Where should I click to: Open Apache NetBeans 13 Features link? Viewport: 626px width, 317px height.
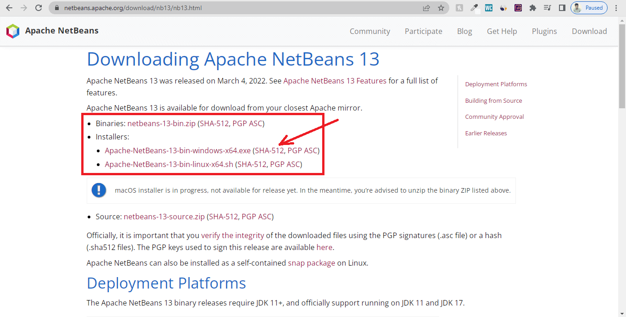tap(335, 81)
